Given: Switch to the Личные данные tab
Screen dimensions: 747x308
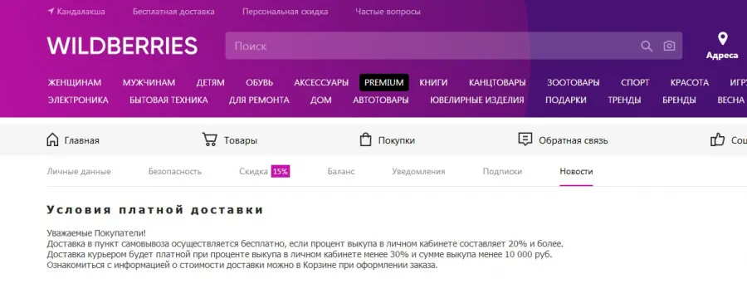Looking at the screenshot, I should pyautogui.click(x=79, y=172).
